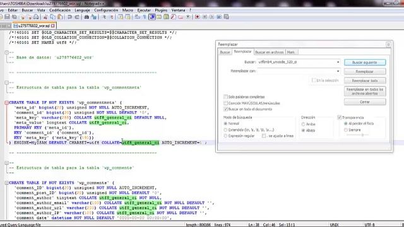
Task: Open 'Reemplazar con' field dropdown arrow
Action: click(x=338, y=71)
